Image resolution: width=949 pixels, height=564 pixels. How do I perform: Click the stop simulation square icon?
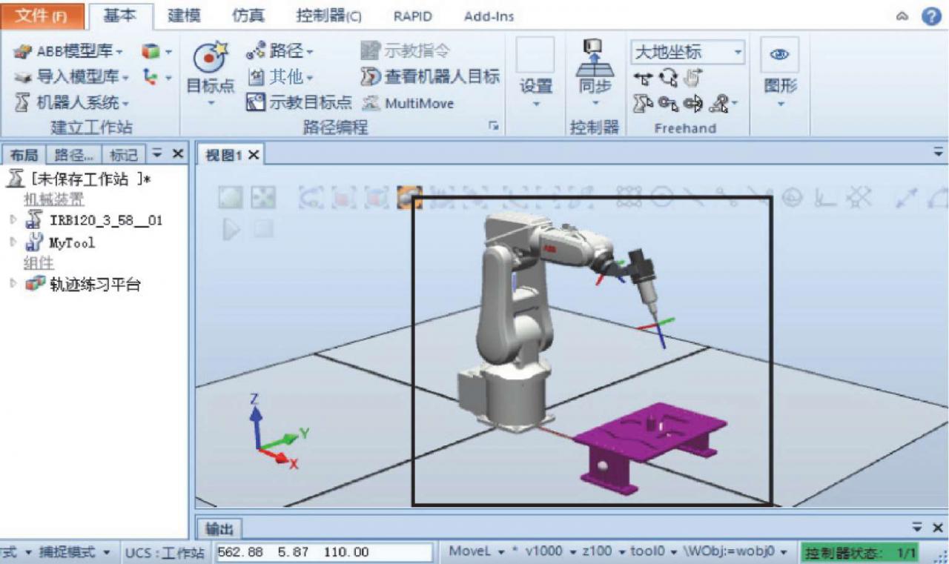point(263,230)
